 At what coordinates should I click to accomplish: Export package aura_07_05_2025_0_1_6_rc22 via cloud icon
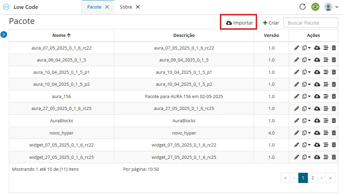tap(317, 48)
